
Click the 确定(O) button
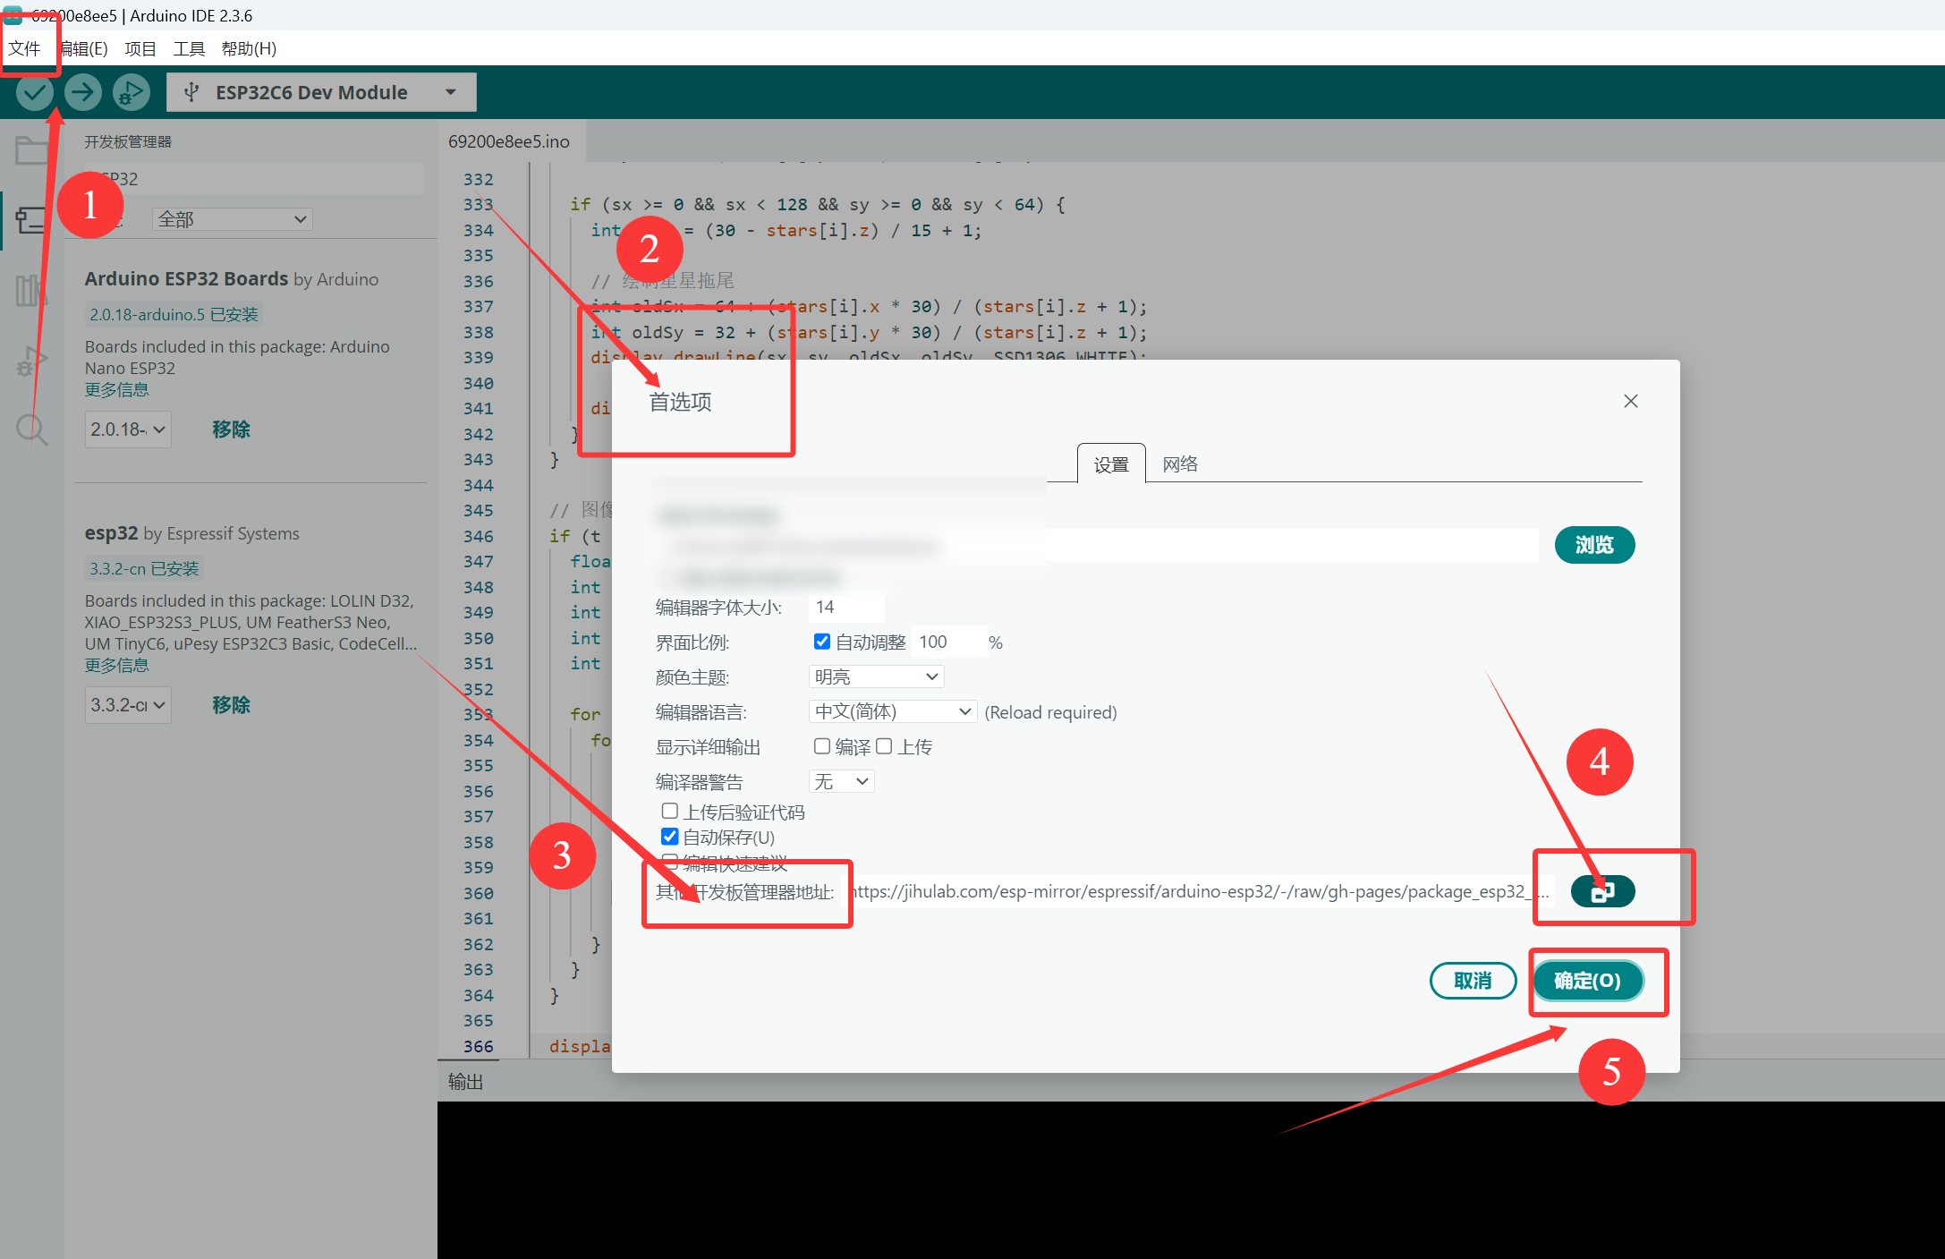tap(1587, 981)
